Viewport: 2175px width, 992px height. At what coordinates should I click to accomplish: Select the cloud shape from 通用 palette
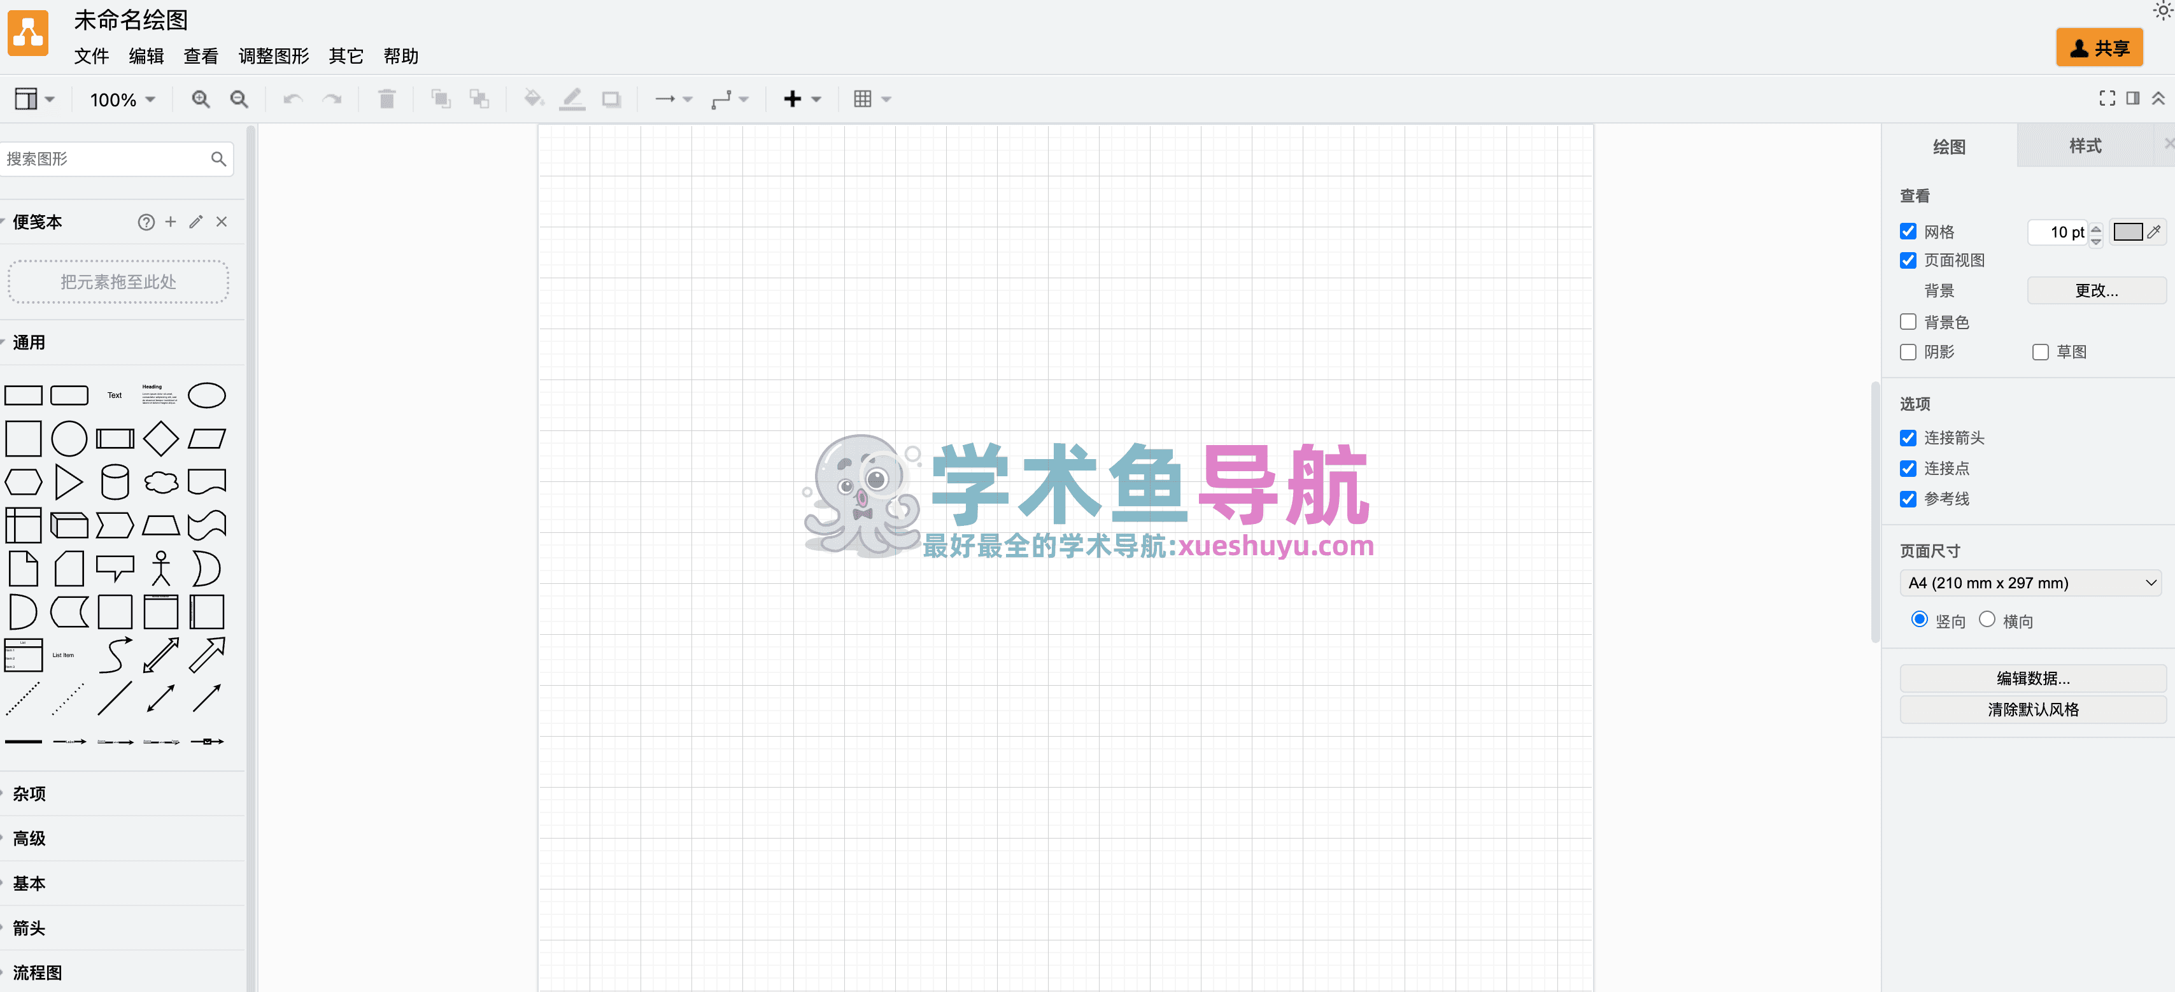pos(160,482)
